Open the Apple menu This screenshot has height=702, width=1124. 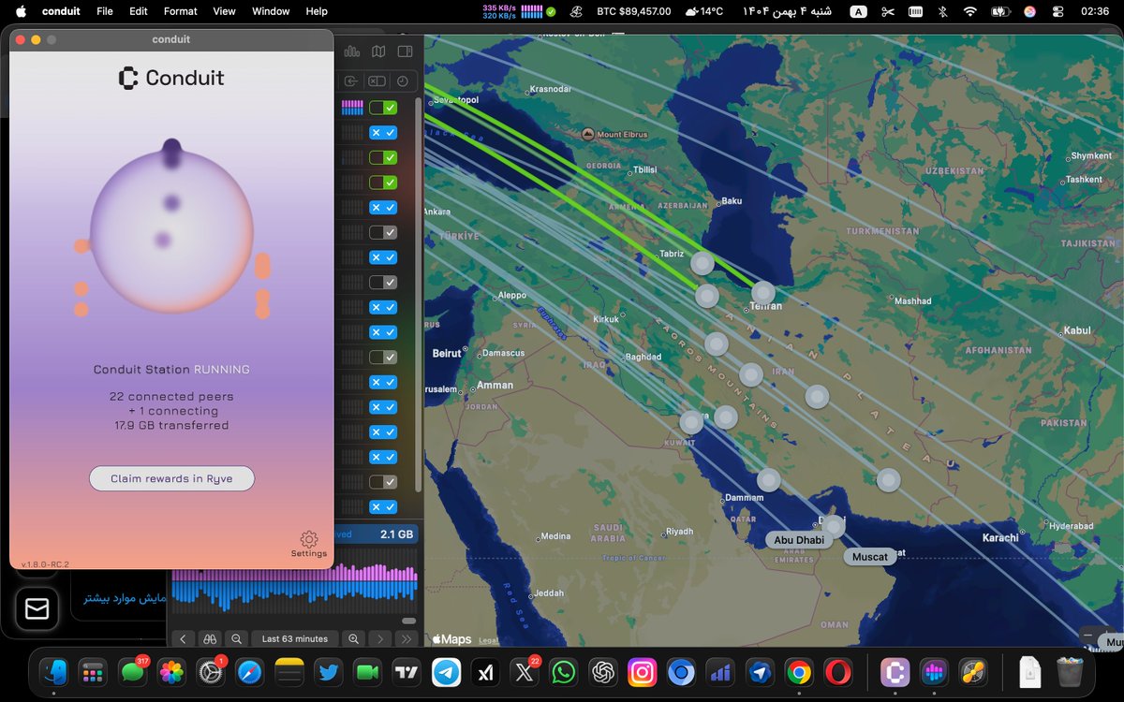coord(21,11)
